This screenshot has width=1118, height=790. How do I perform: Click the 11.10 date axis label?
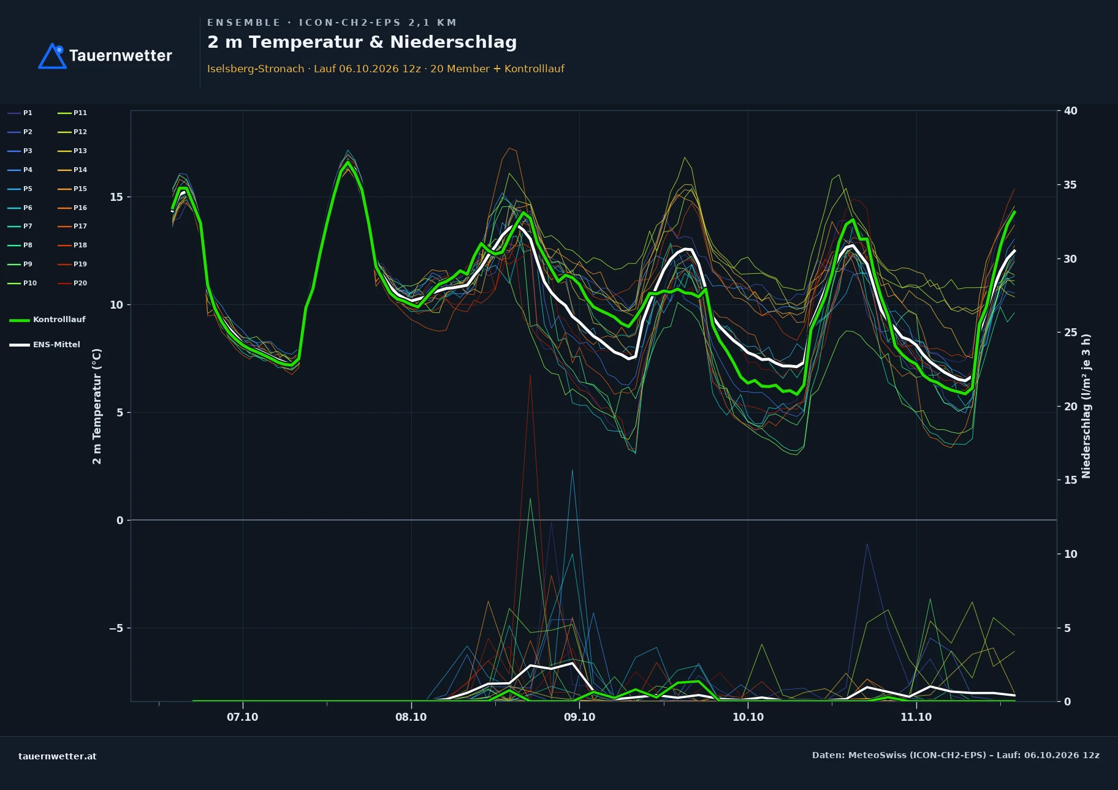click(916, 717)
